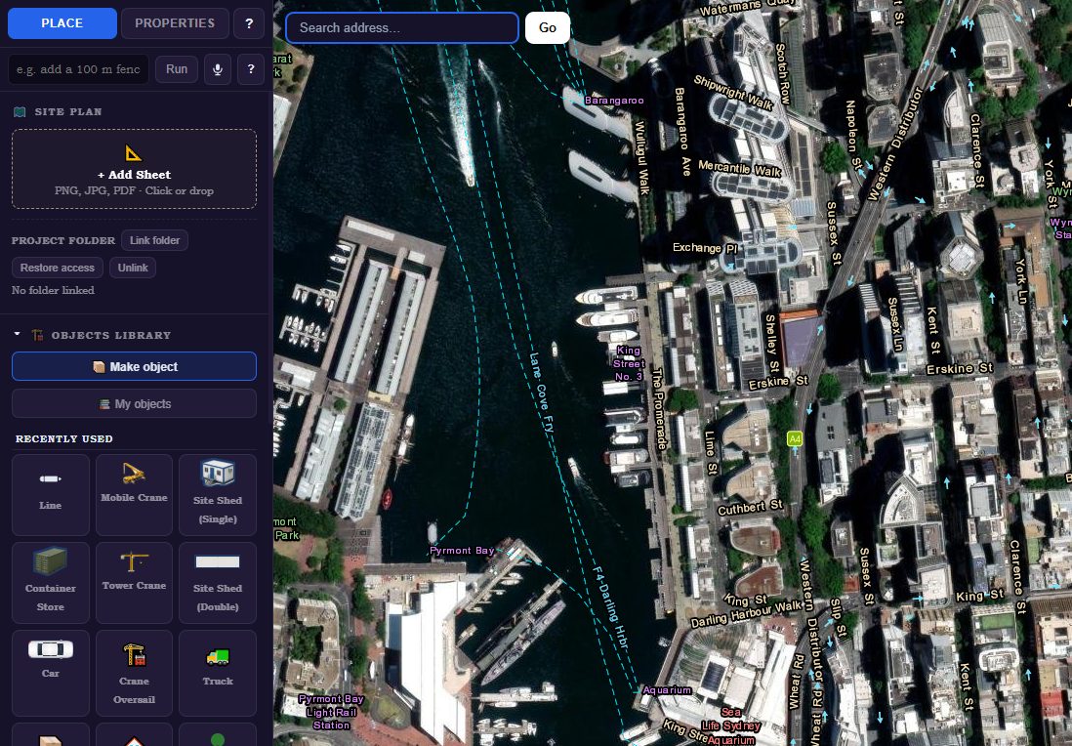Click the Napoleon St label
Image resolution: width=1072 pixels, height=746 pixels.
point(854,136)
